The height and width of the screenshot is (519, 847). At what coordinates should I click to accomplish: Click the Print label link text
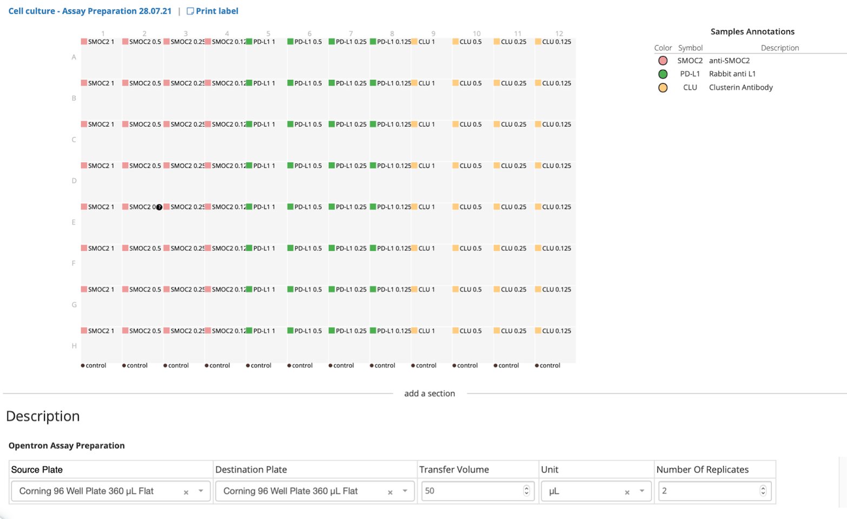pyautogui.click(x=216, y=10)
